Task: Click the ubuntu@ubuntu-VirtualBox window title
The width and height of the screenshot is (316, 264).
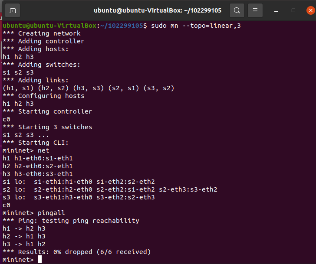Action: point(158,10)
